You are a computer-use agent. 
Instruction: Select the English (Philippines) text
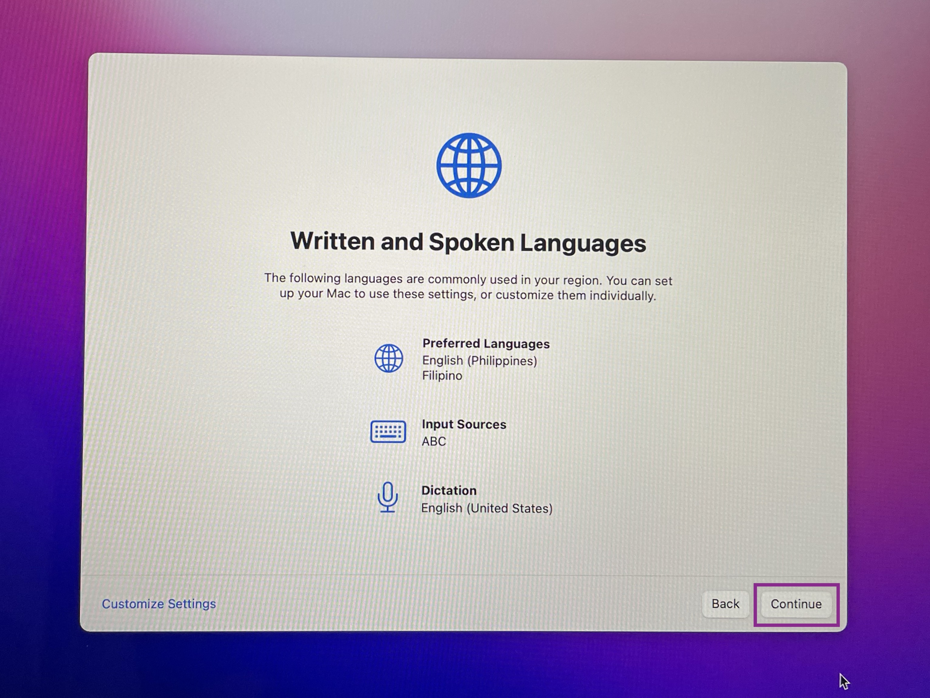click(x=480, y=361)
